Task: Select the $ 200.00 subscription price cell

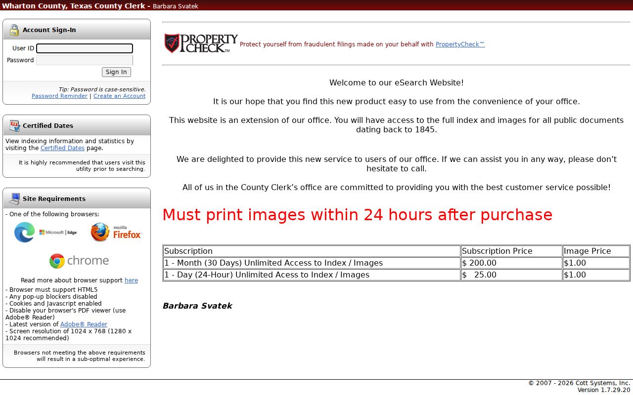Action: (511, 263)
